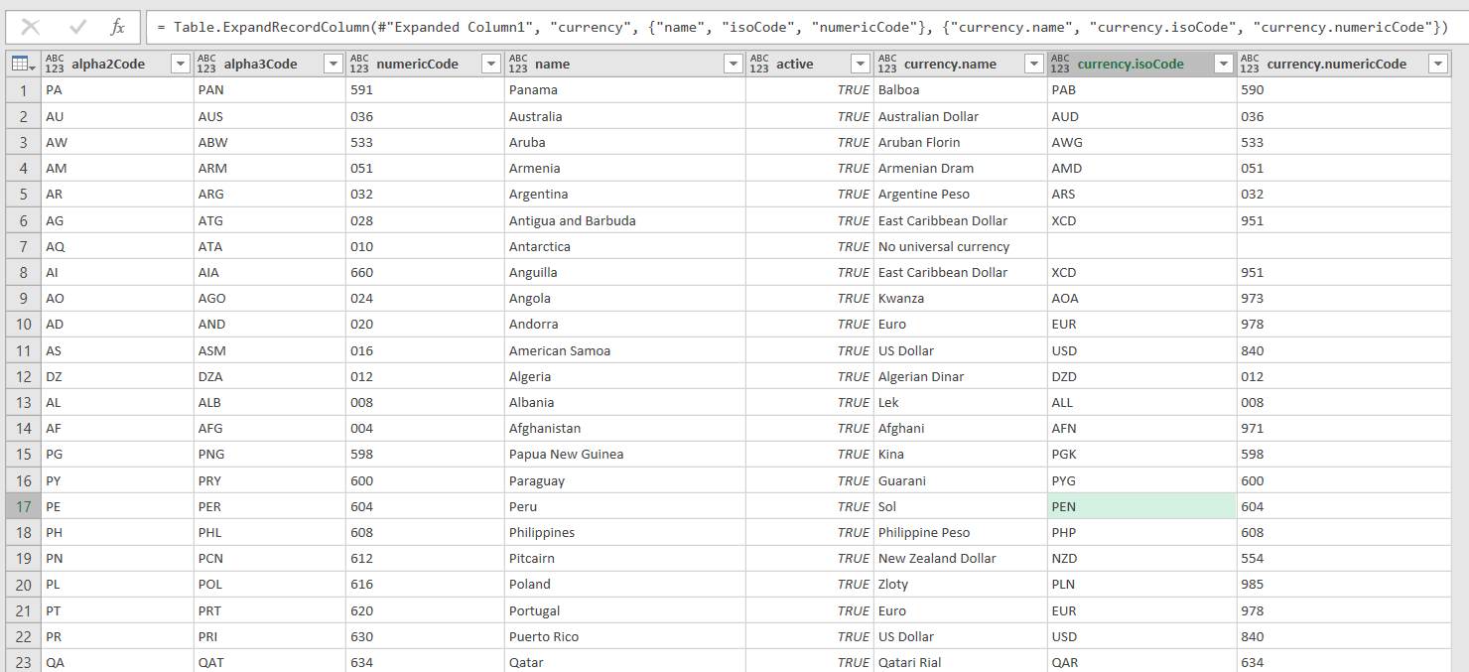Select row number 17 header
The width and height of the screenshot is (1469, 672).
coord(23,506)
